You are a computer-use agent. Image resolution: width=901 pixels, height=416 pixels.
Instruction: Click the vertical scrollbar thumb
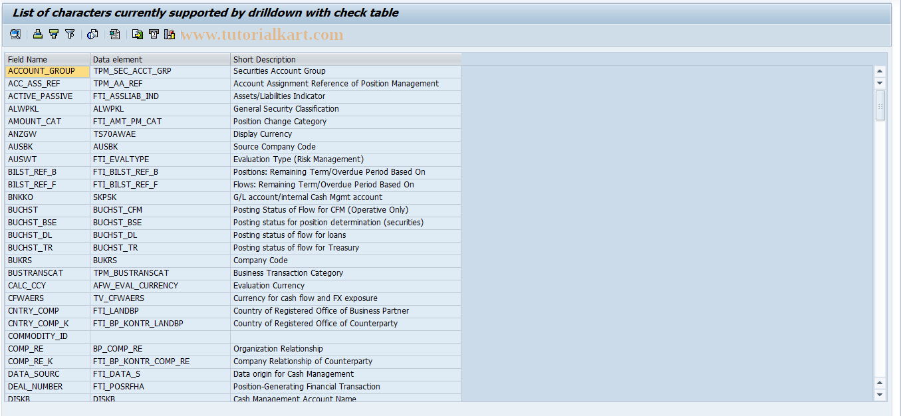(x=880, y=105)
